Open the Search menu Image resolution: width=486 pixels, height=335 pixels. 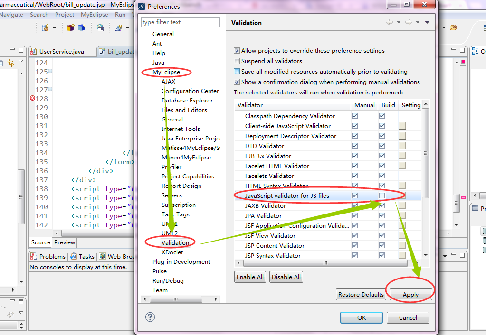pos(39,15)
